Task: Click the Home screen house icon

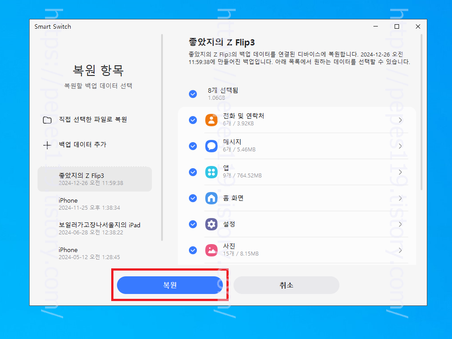Action: coord(211,198)
